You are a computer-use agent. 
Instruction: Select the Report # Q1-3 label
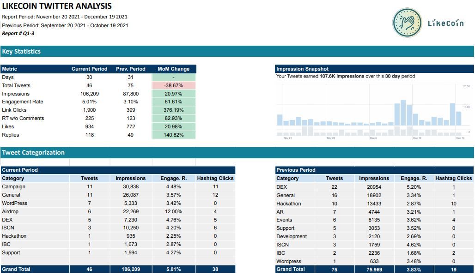tap(18, 33)
